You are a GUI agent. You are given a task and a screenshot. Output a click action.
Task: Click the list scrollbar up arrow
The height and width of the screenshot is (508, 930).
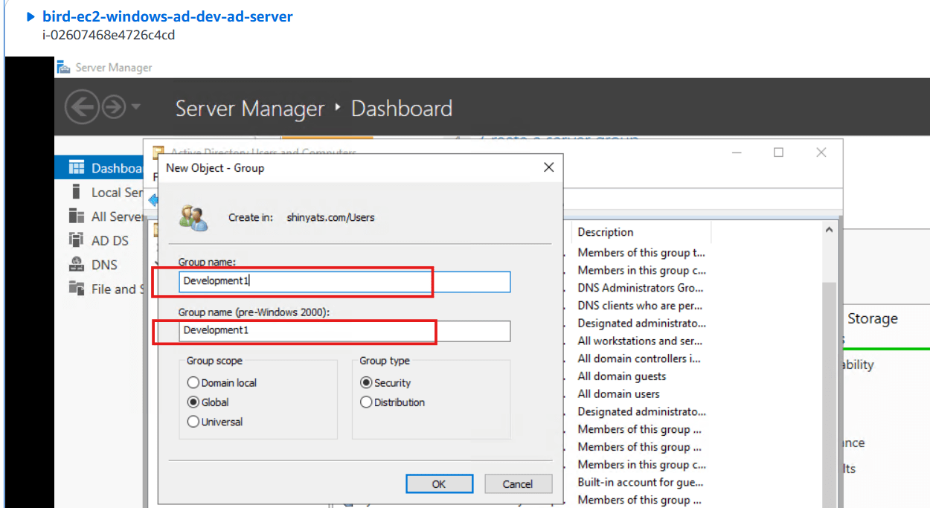pyautogui.click(x=830, y=231)
